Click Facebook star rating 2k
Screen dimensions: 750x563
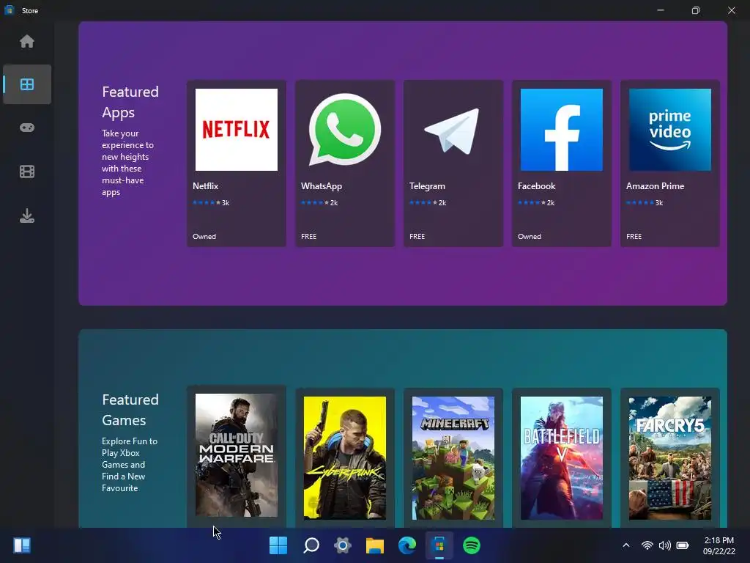pyautogui.click(x=536, y=203)
